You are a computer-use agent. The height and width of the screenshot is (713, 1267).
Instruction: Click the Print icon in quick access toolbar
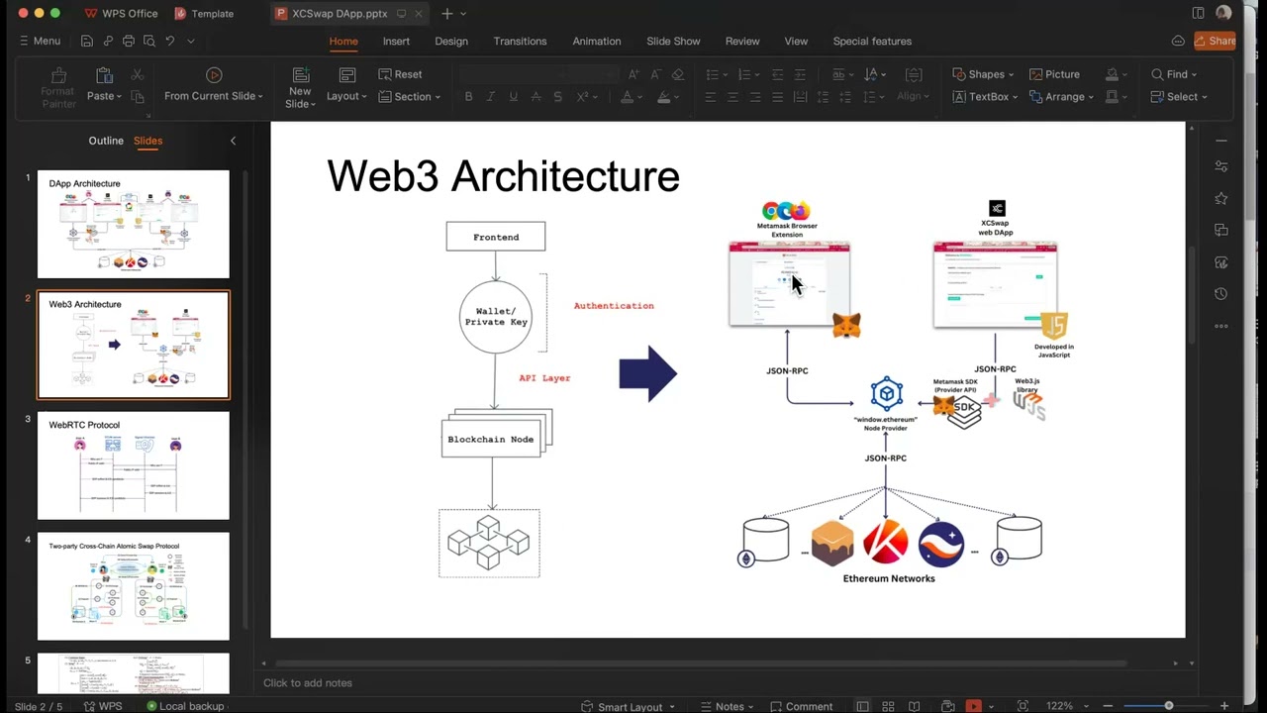click(x=129, y=41)
